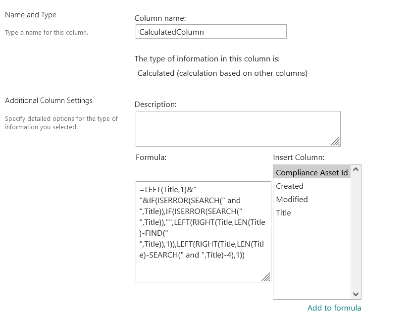Select Created from the Insert Column list
Screen dimensions: 410x316
tap(290, 186)
